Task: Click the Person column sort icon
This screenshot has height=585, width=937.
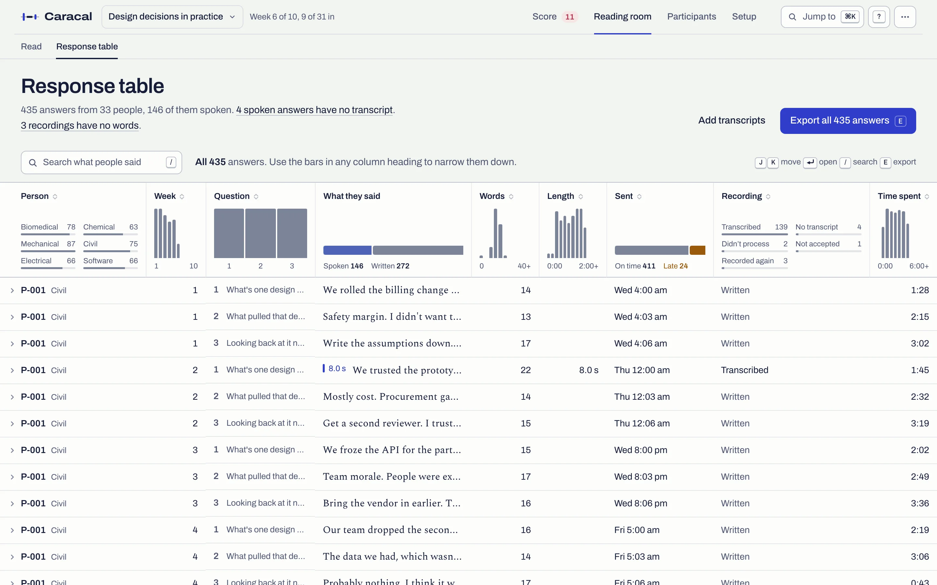Action: pos(55,197)
